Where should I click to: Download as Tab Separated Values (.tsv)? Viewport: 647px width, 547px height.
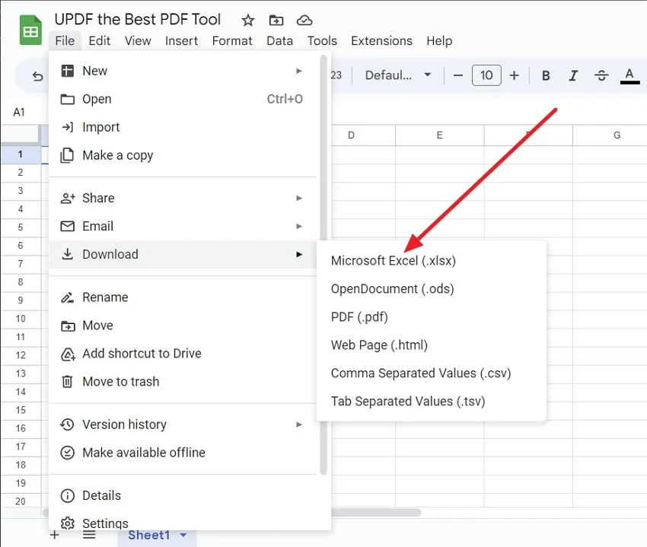click(x=431, y=401)
